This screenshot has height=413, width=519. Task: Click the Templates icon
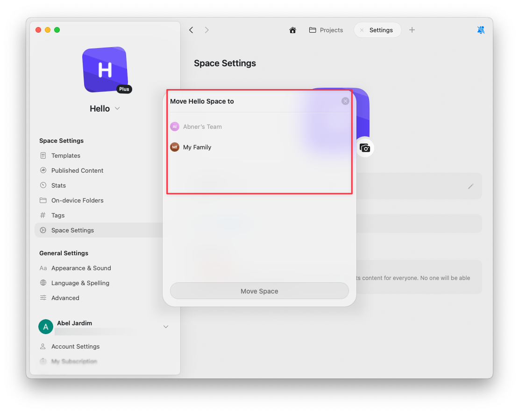coord(43,155)
